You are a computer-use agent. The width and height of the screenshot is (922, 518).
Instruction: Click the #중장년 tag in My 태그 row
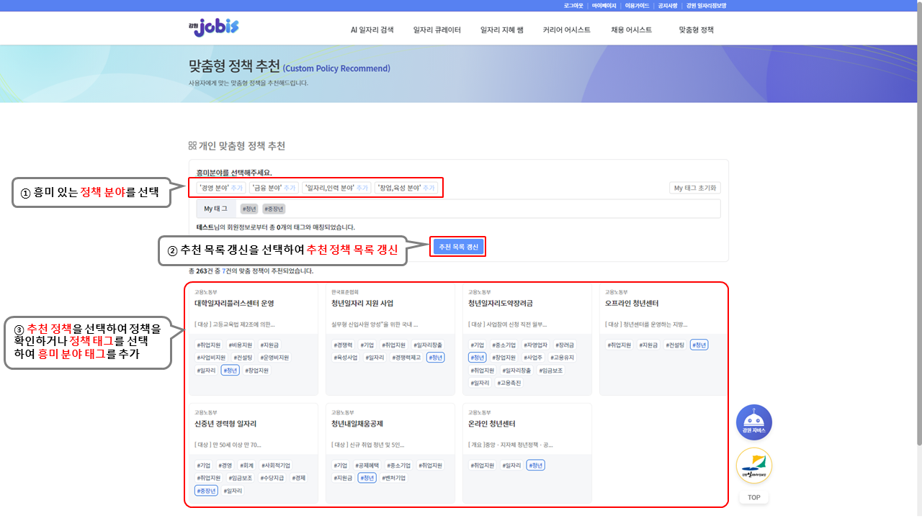click(x=274, y=209)
